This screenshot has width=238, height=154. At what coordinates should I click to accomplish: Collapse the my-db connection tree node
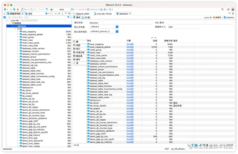click(8, 20)
